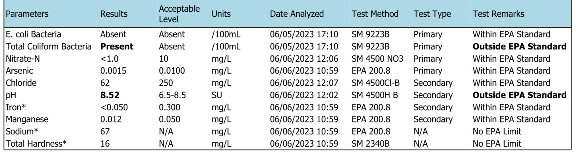The height and width of the screenshot is (154, 576).
Task: Click the bold Present result for Total Coliform
Action: pos(117,47)
